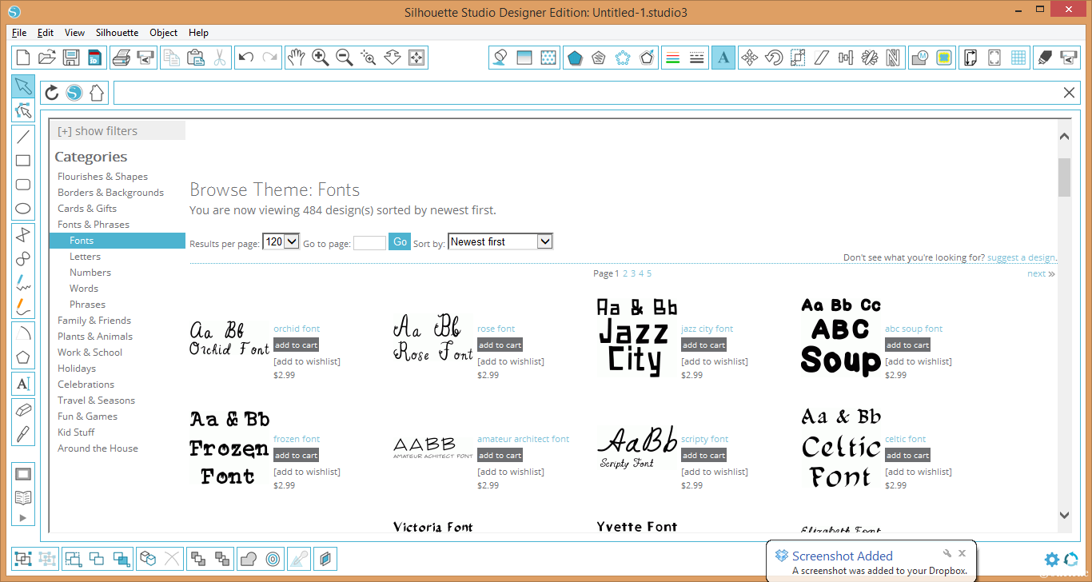The width and height of the screenshot is (1092, 582).
Task: Open the Scale panel
Action: coord(797,58)
